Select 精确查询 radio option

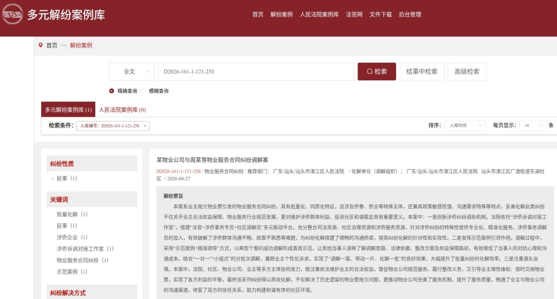coord(111,91)
